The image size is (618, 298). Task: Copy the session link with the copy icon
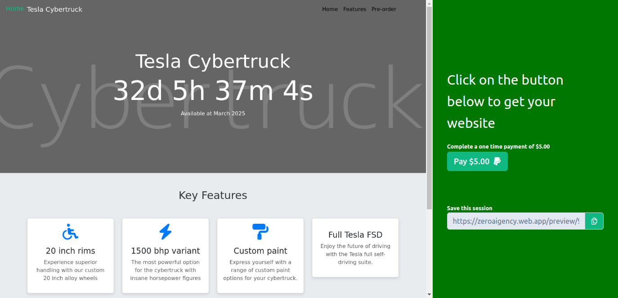pos(594,221)
